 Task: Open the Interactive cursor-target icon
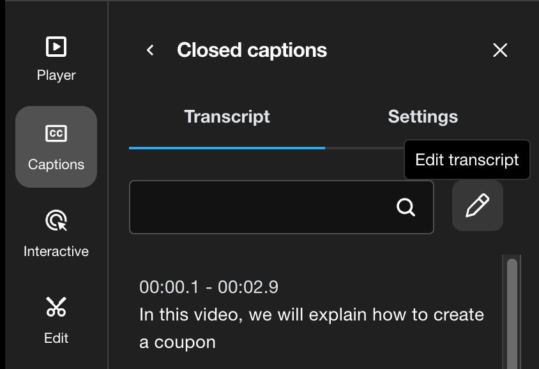coord(56,221)
